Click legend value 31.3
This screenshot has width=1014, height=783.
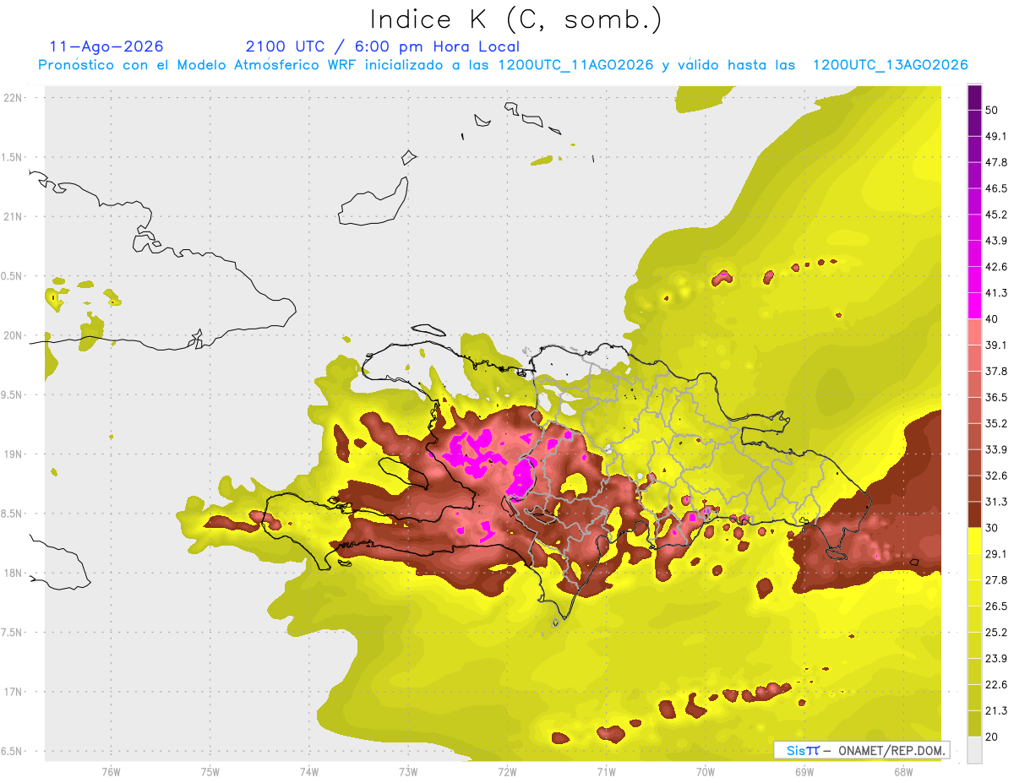tap(996, 502)
